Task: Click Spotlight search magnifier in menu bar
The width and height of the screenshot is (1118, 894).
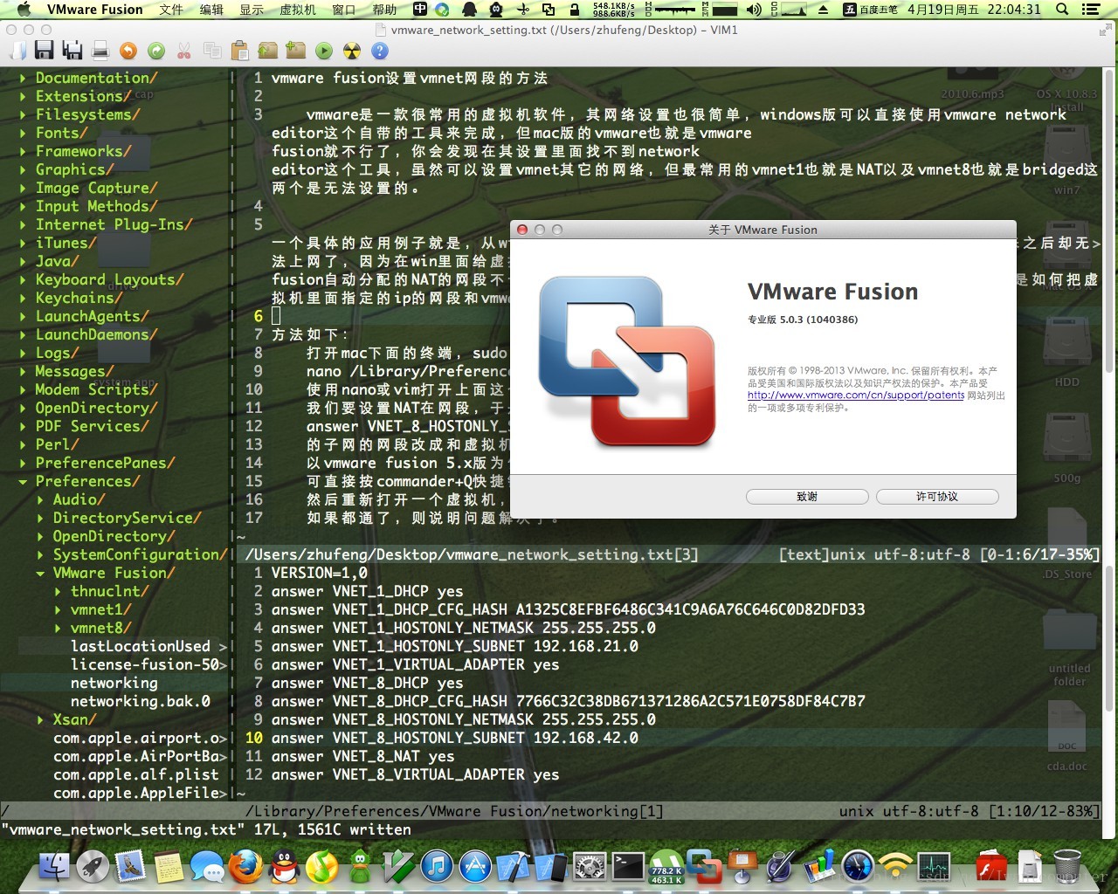Action: (1062, 10)
